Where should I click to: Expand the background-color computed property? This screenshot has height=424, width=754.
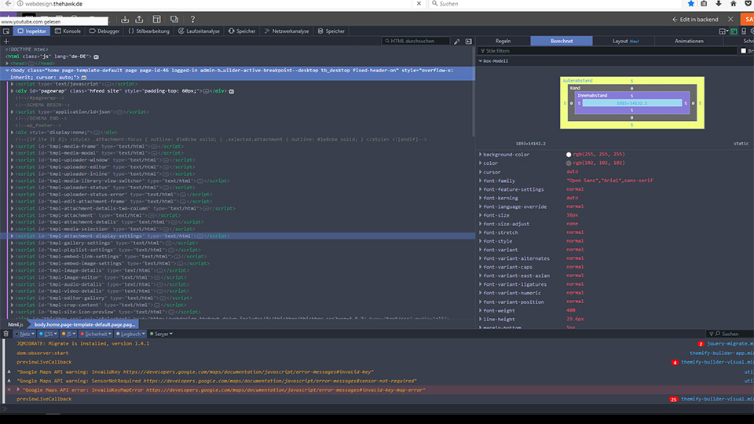[x=480, y=155]
